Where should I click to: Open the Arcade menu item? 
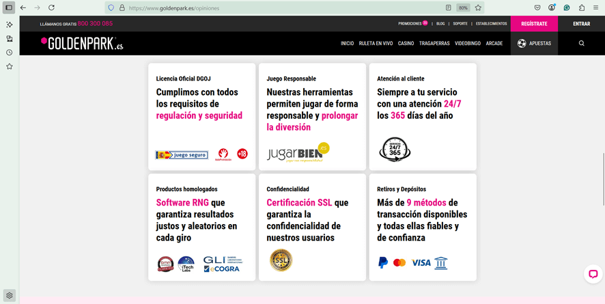494,44
